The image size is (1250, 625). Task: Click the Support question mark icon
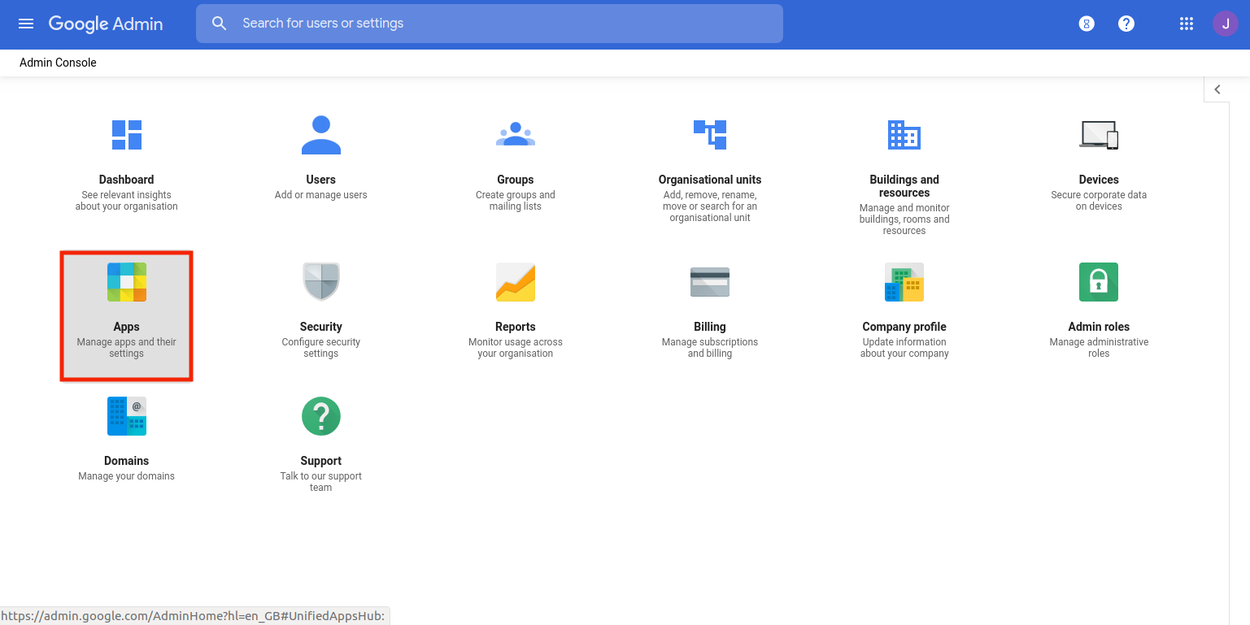point(321,416)
